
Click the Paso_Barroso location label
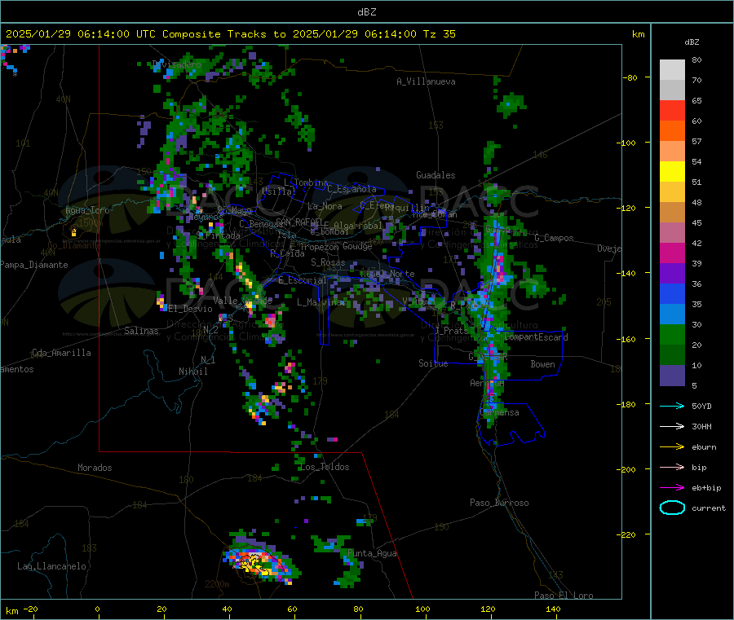[499, 503]
